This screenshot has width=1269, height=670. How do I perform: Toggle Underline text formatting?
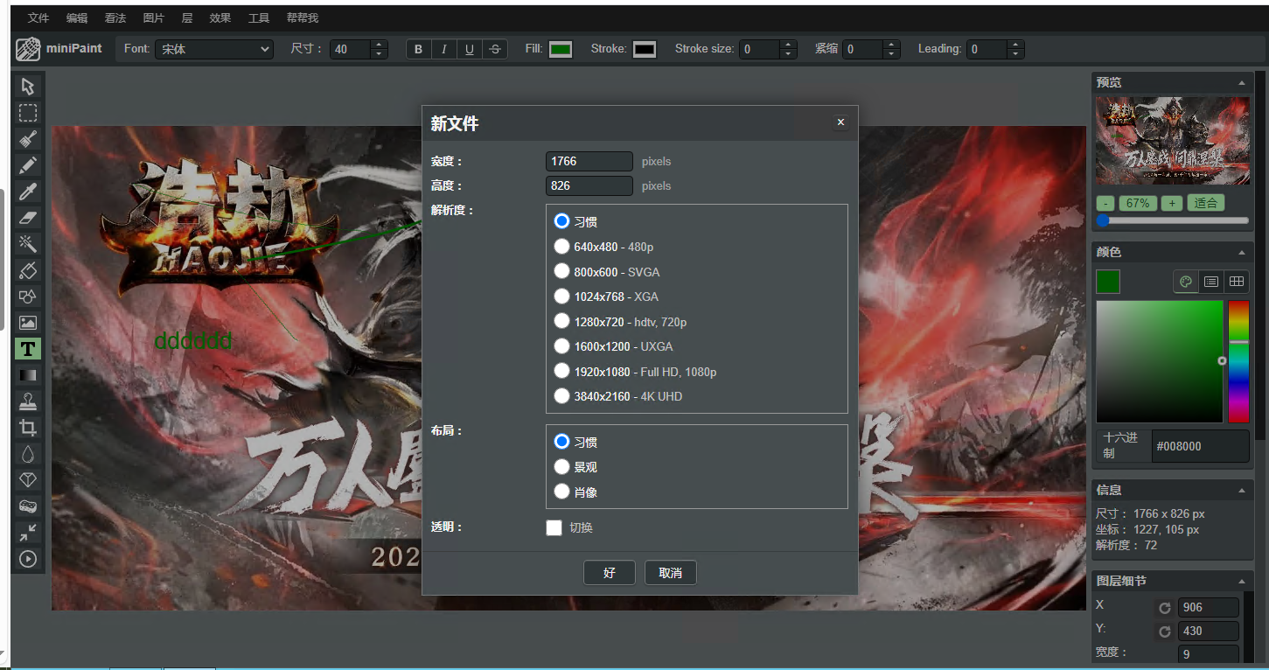point(470,49)
